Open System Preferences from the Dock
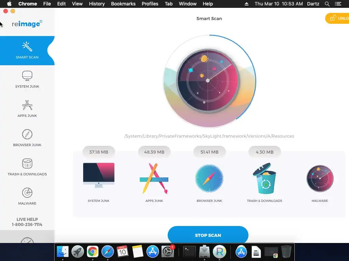349x261 pixels. pos(167,251)
